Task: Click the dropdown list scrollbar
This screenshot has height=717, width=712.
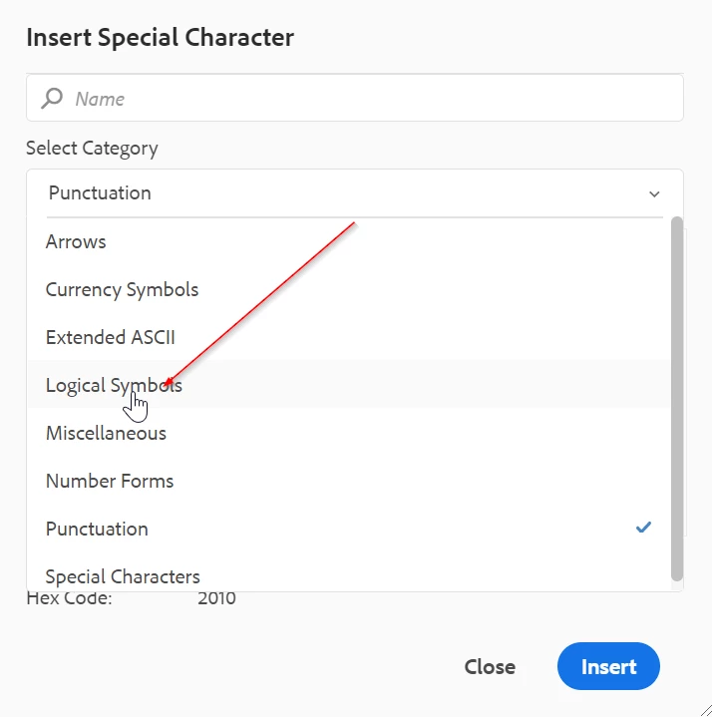Action: pos(677,399)
